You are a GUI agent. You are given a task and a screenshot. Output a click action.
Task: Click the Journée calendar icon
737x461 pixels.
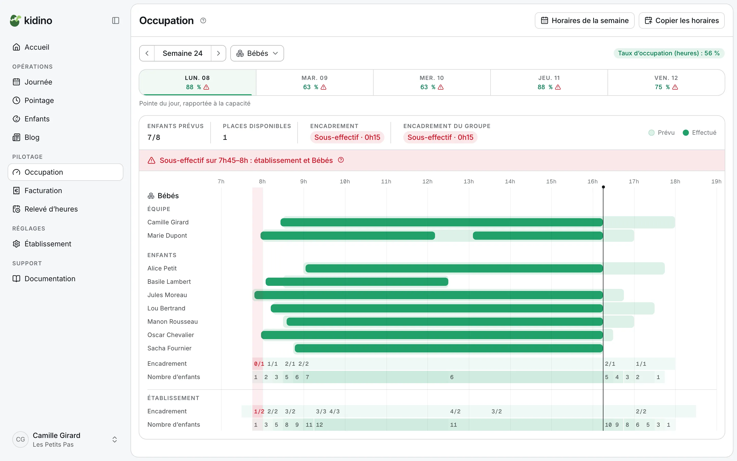tap(16, 82)
